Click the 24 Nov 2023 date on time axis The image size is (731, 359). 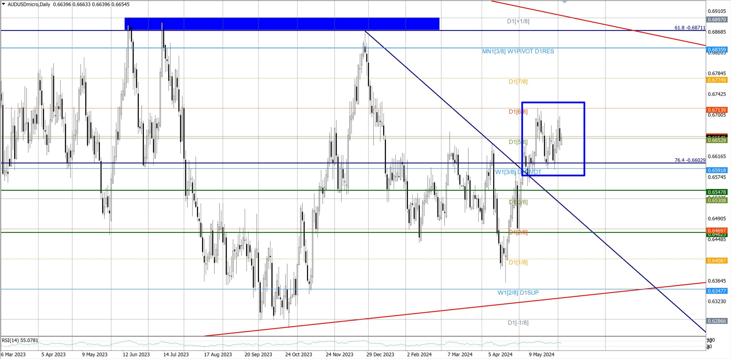click(339, 354)
